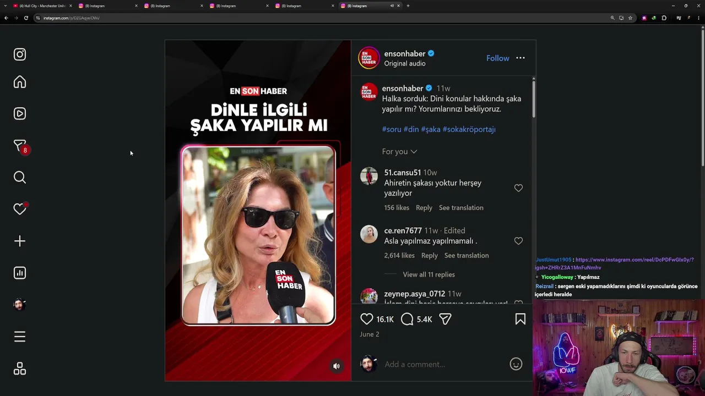The width and height of the screenshot is (705, 396).
Task: Open the #şaka hashtag
Action: point(431,129)
